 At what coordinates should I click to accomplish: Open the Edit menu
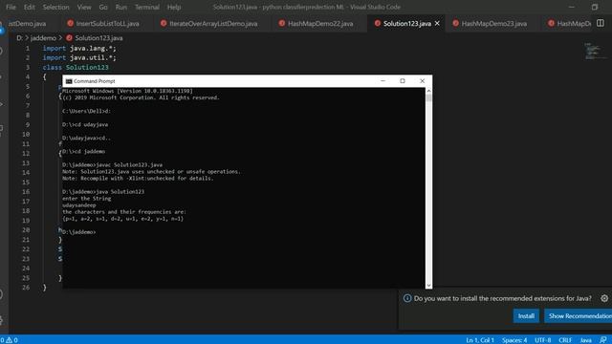click(x=29, y=7)
